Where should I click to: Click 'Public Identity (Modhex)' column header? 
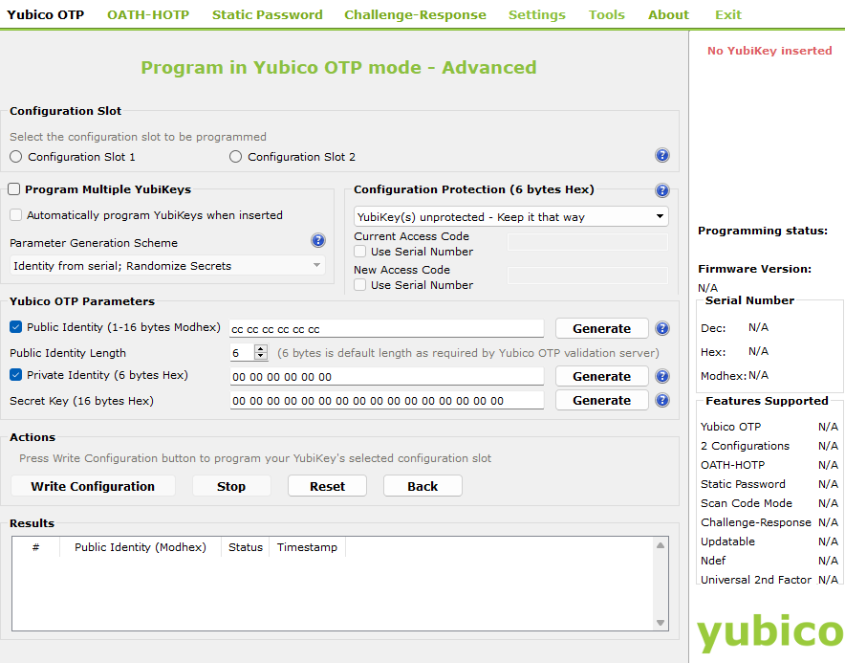pyautogui.click(x=141, y=547)
